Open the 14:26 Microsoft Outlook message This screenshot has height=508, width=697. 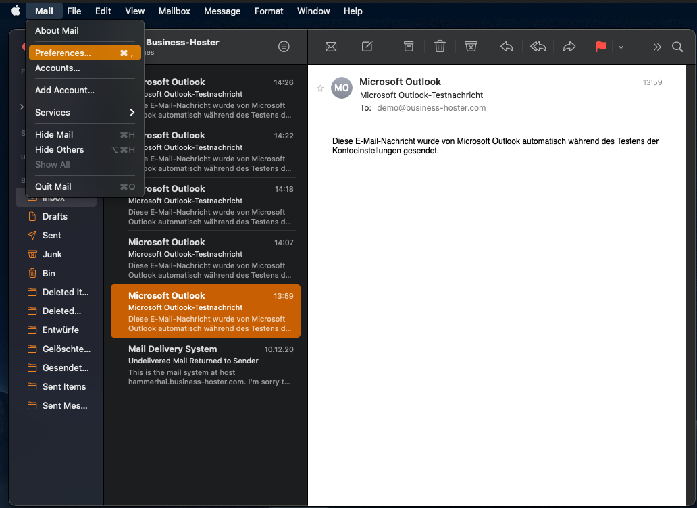[x=205, y=98]
